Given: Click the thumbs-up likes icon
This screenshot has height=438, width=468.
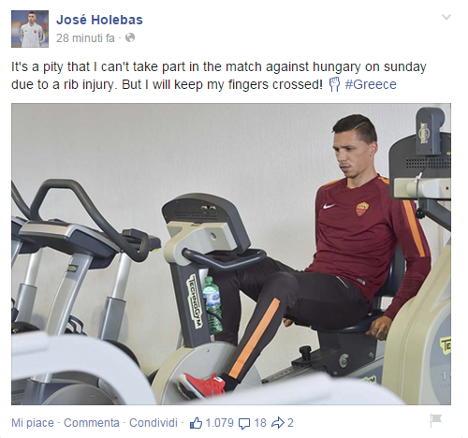Looking at the screenshot, I should click(x=196, y=423).
